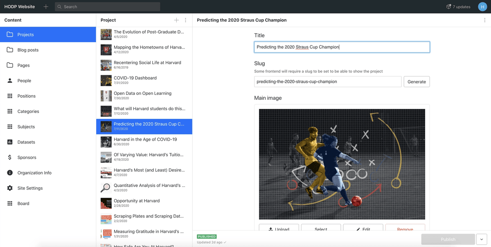Open the HODP Website workspace menu
The height and width of the screenshot is (247, 491).
[x=20, y=7]
